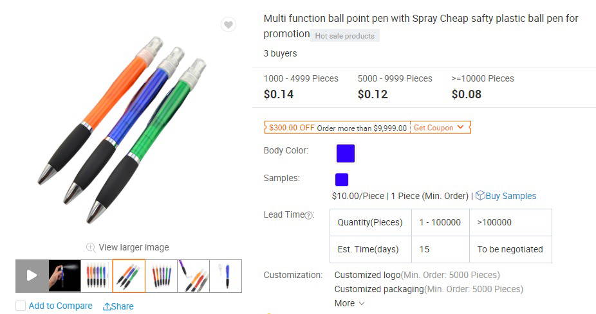
Task: Select the multi-color pens row thumbnail
Action: click(x=97, y=275)
